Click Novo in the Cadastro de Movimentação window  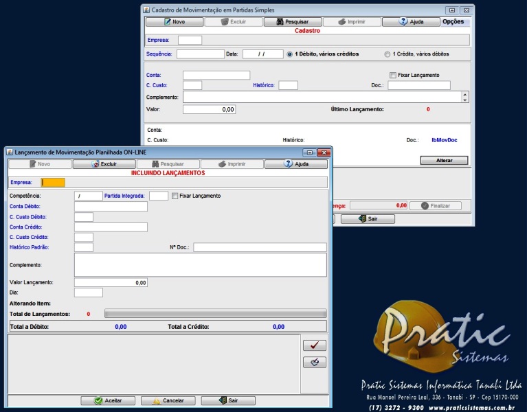coord(175,22)
